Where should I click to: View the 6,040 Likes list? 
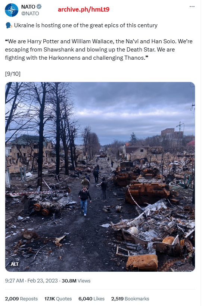[91, 299]
